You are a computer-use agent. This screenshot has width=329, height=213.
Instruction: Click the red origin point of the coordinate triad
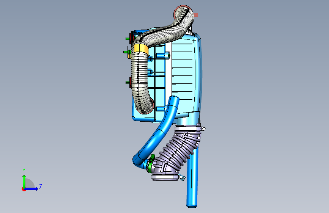[24, 189]
